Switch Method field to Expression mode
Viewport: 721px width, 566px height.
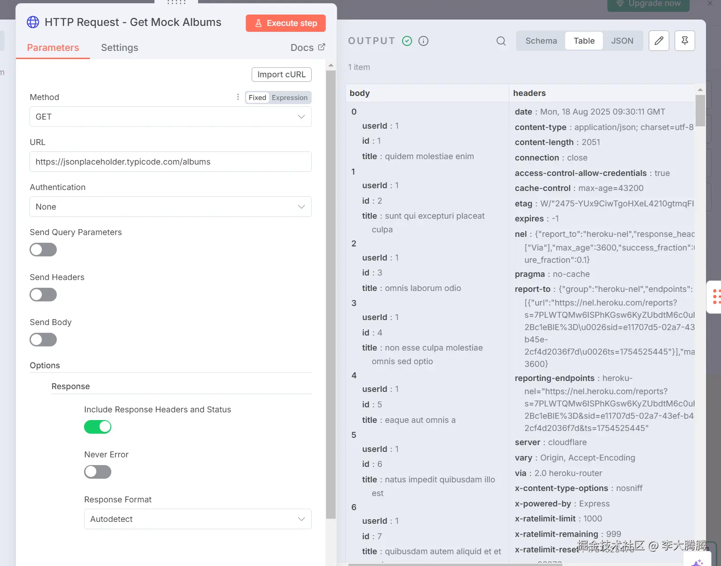click(289, 98)
